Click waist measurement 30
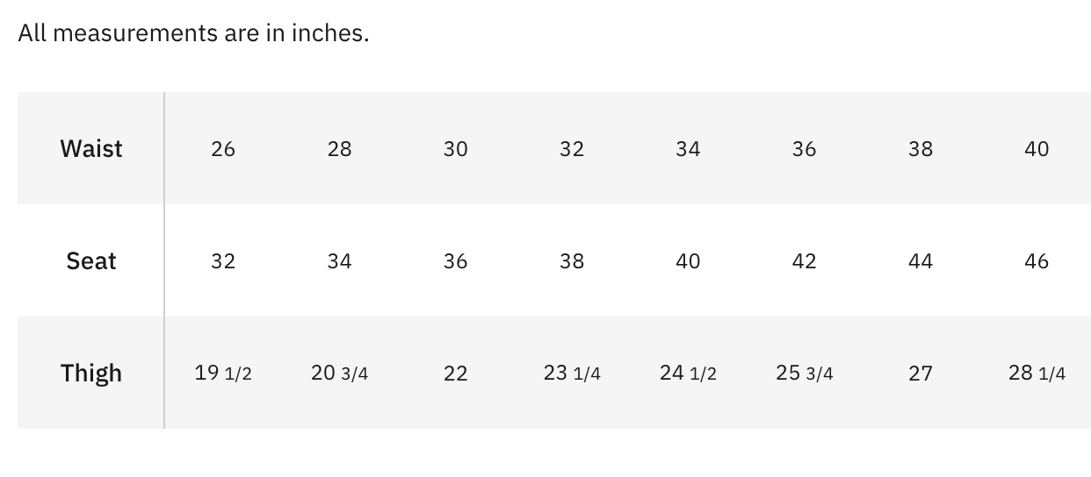Screen dimensions: 1091x477 coord(455,149)
